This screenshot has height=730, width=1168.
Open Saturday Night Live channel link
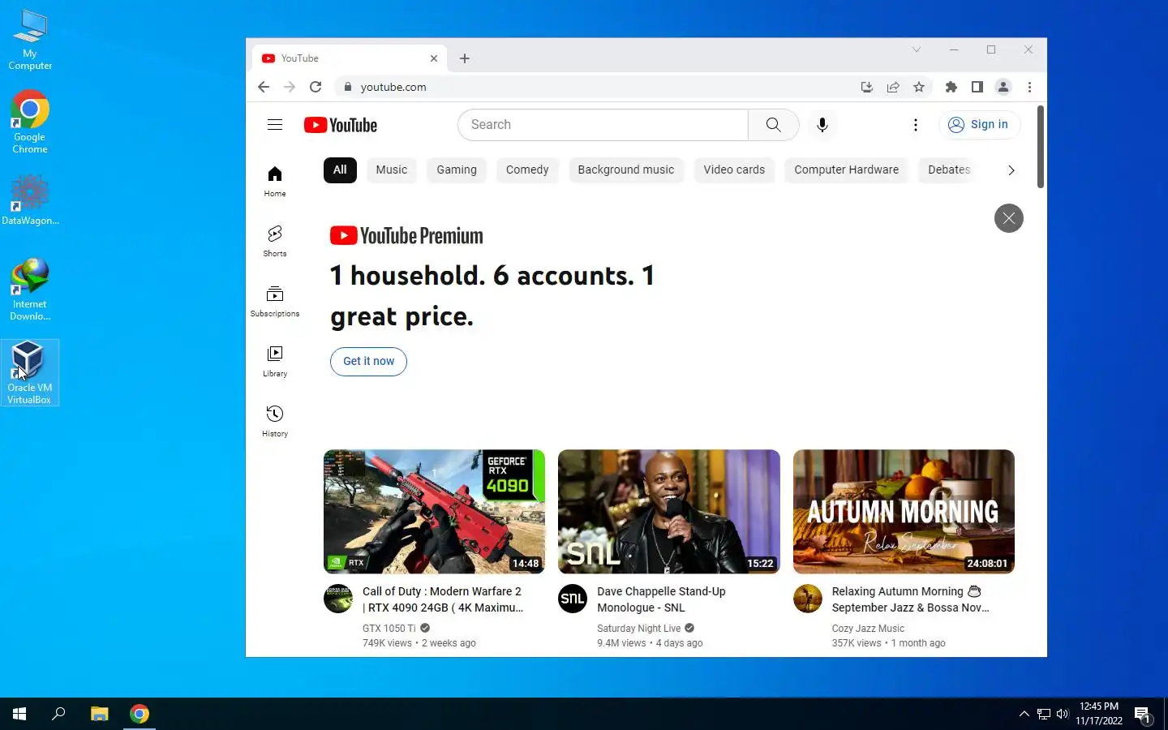click(639, 629)
